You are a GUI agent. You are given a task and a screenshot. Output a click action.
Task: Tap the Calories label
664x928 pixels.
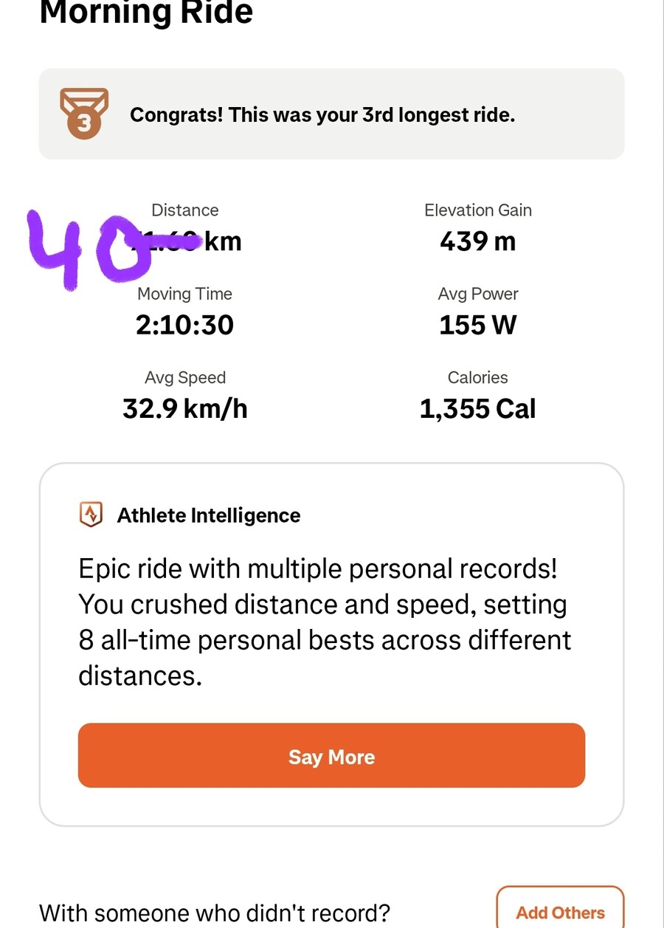click(478, 377)
